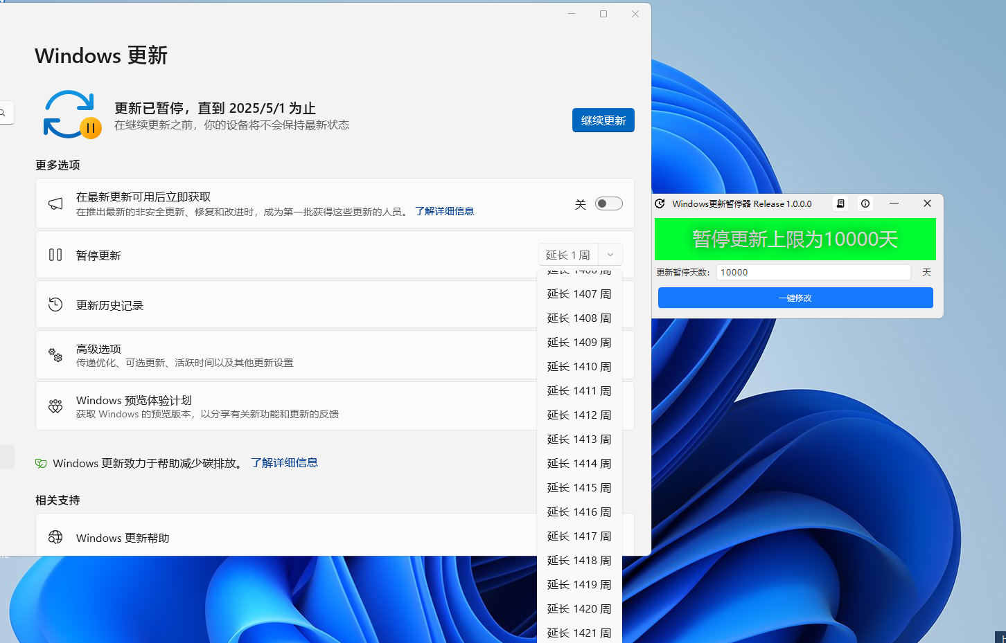Select 延长 1407 周 from the list

tap(579, 294)
